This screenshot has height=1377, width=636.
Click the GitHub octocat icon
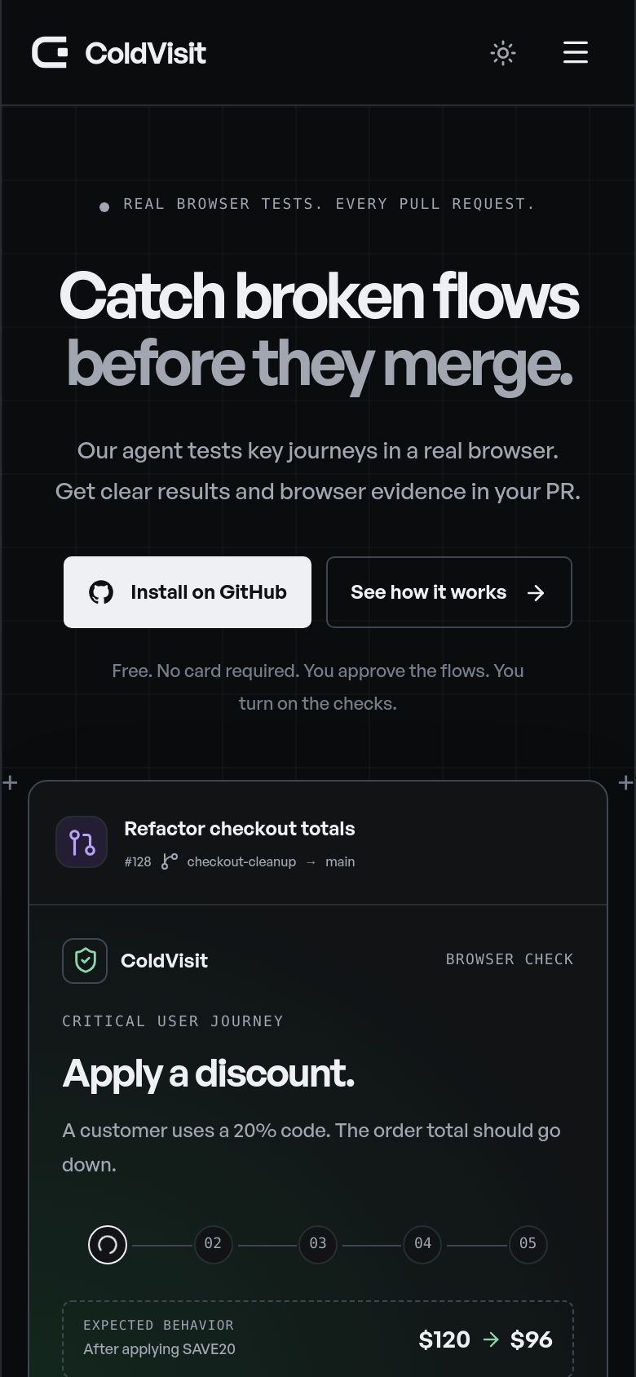(x=101, y=592)
